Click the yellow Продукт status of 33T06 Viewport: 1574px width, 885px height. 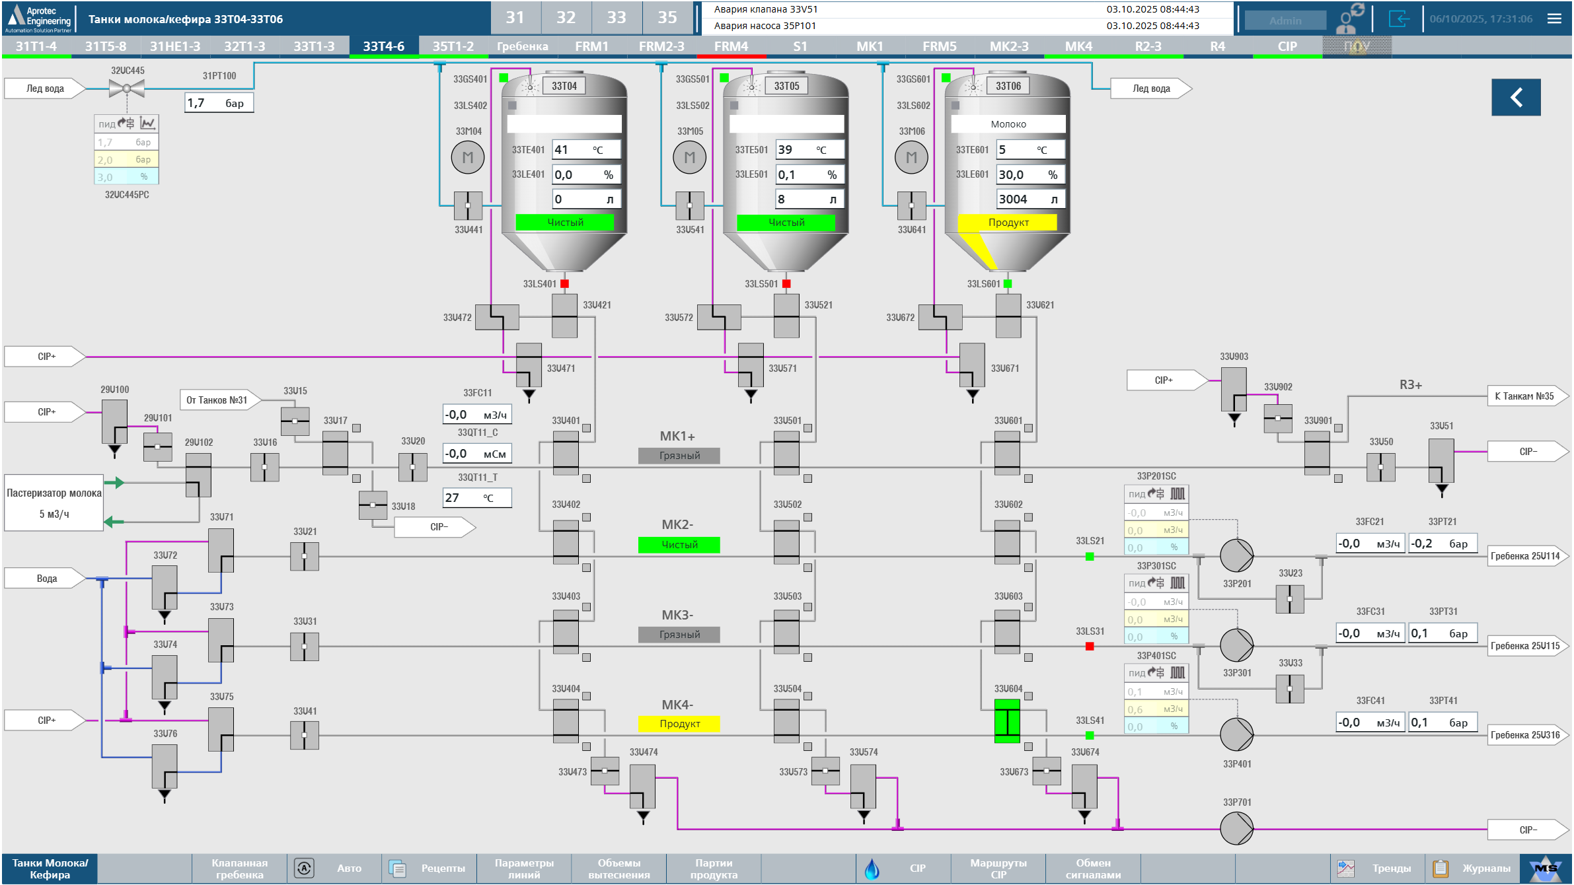point(1008,223)
